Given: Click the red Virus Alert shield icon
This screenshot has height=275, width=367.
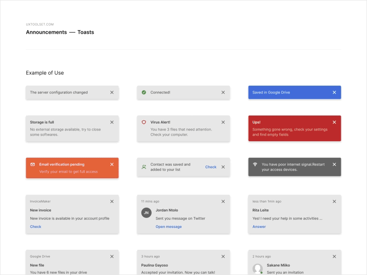Looking at the screenshot, I should point(144,122).
